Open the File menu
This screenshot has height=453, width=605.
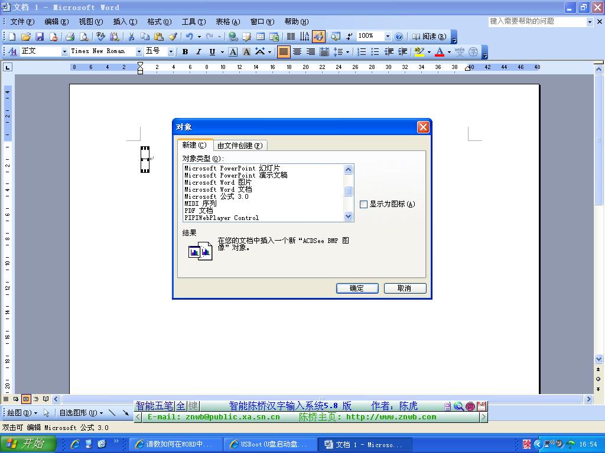point(22,22)
